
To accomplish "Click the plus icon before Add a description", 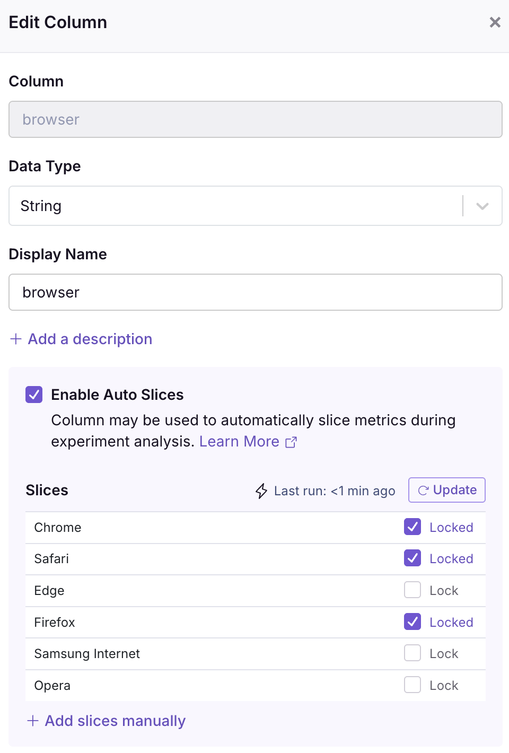I will 15,339.
